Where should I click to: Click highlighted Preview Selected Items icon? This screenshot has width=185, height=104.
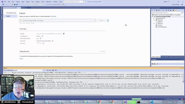176,10
